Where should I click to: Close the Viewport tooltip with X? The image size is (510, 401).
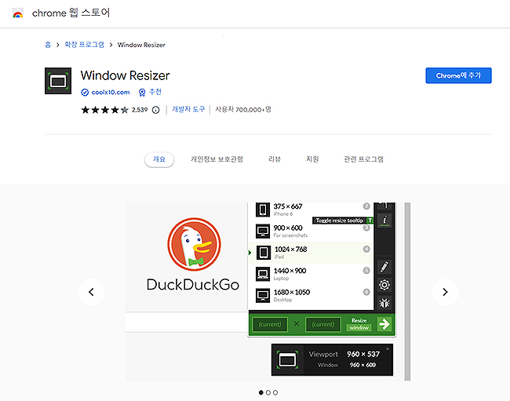pos(388,349)
